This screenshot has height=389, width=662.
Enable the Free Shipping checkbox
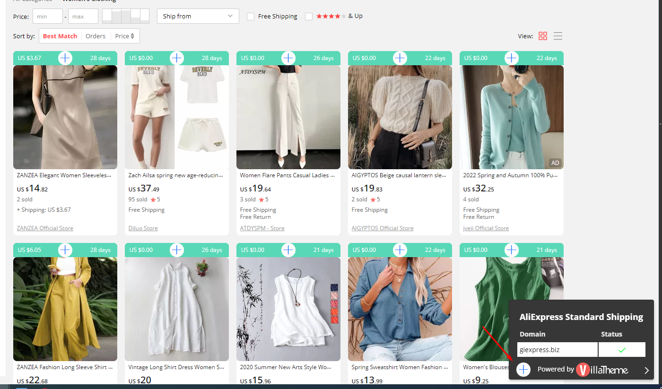(251, 17)
